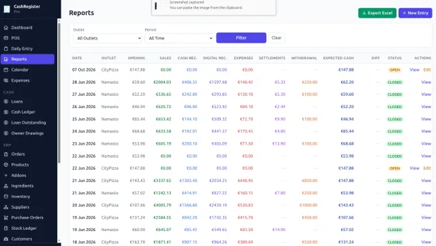
Task: Click the Daily Entry clipboard icon
Action: tap(6, 48)
